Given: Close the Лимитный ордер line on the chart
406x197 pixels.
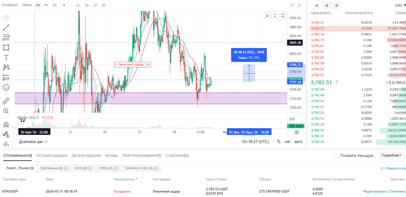Looking at the screenshot, I should (148, 65).
